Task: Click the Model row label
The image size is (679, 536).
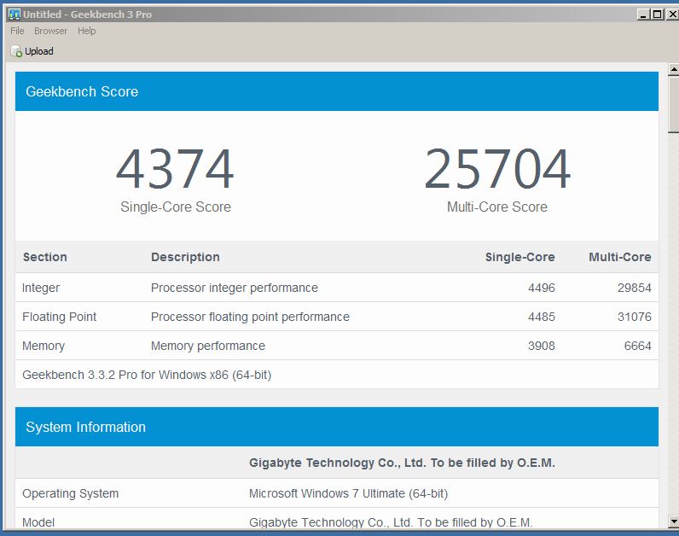Action: coord(38,522)
